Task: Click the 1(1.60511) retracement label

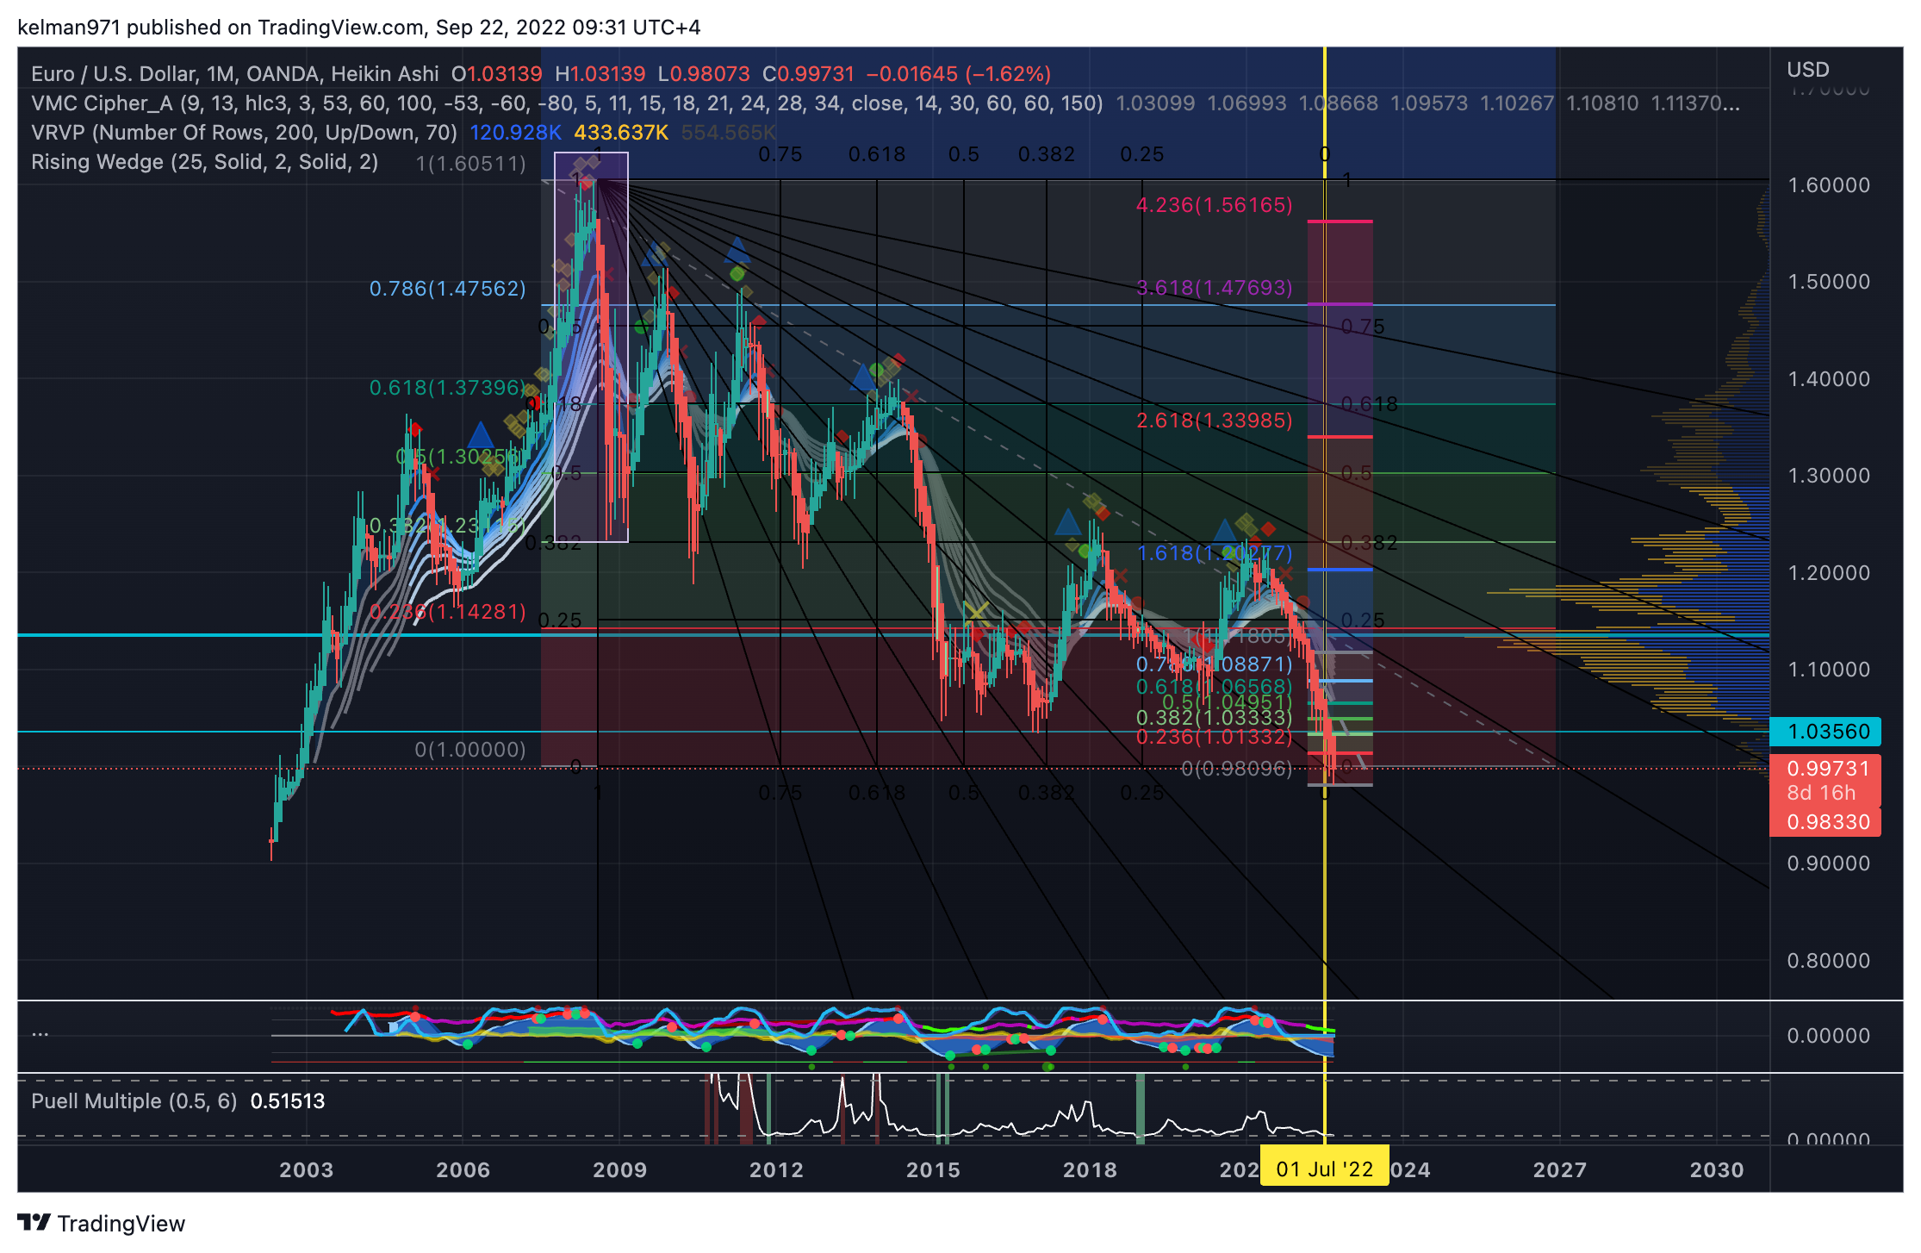Action: pos(470,164)
